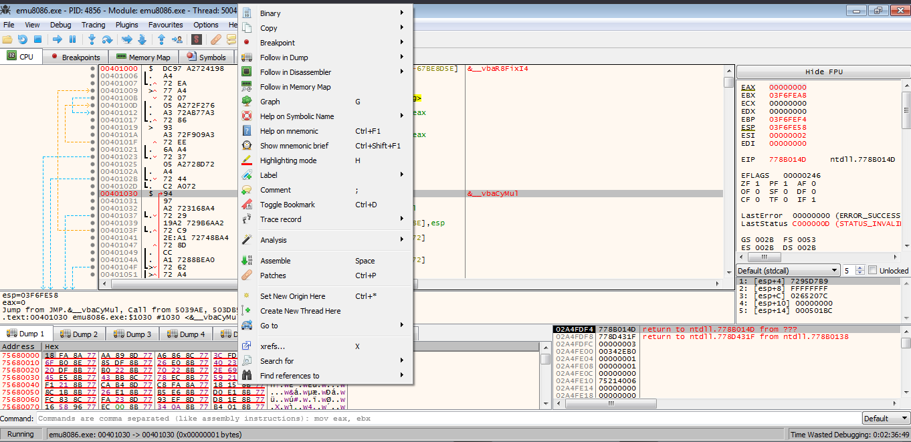Pause execution with the pause icon
Viewport: 911px width, 442px height.
(73, 39)
